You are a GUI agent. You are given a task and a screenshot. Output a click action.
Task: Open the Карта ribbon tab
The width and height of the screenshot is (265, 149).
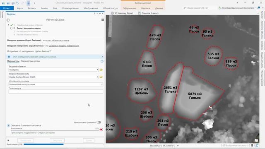(x=20, y=8)
